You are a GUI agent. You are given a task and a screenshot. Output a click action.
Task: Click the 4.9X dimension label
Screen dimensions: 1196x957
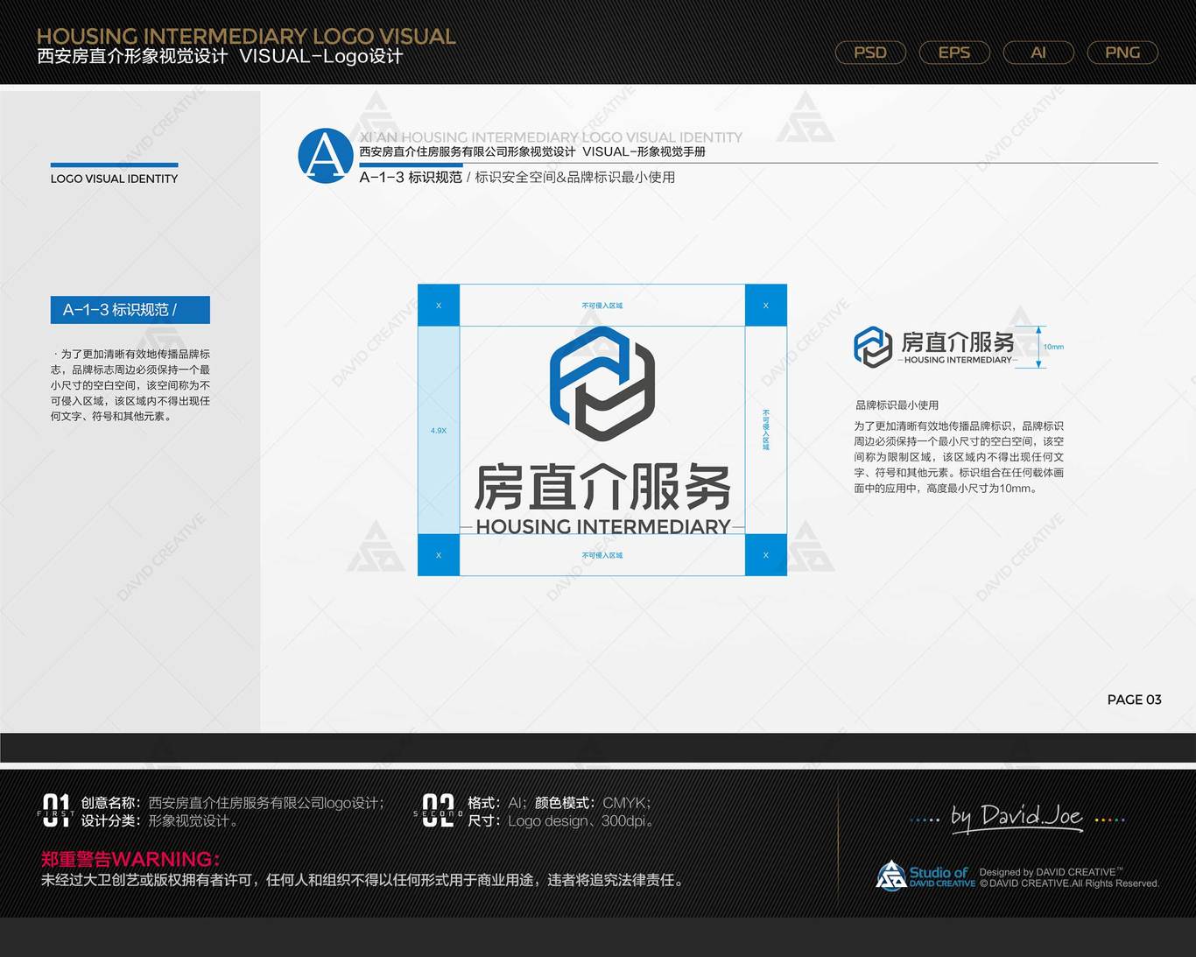tap(439, 431)
